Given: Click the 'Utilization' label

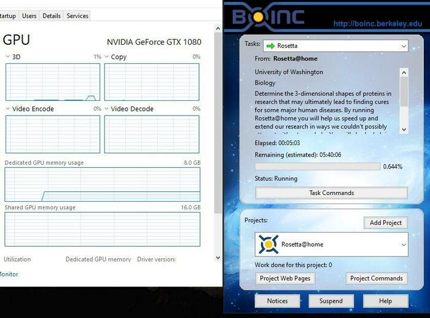Looking at the screenshot, I should point(17,259).
